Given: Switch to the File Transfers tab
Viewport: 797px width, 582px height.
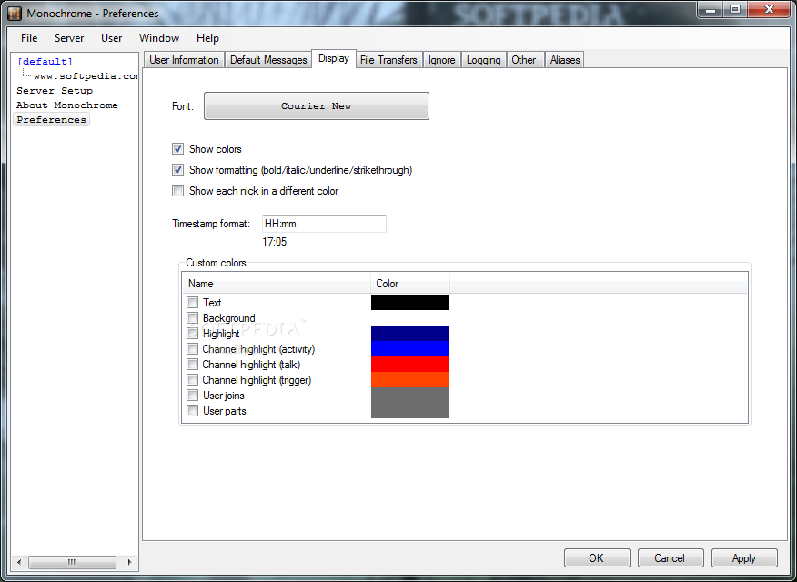Looking at the screenshot, I should click(x=388, y=60).
